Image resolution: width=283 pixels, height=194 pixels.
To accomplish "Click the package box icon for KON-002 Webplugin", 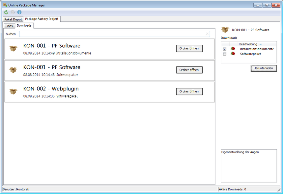I will coord(13,91).
